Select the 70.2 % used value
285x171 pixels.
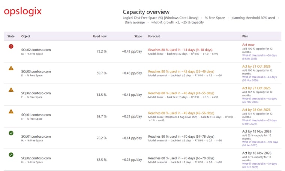[102, 138]
